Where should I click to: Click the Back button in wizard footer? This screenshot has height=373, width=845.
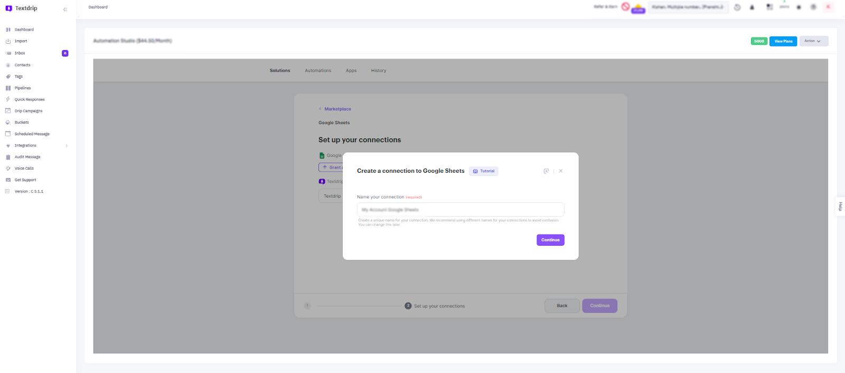point(562,306)
